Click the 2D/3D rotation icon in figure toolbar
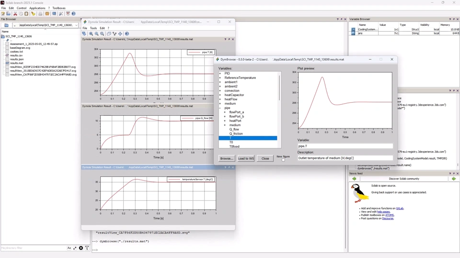Screen dimensions: 460x258 click(x=109, y=33)
